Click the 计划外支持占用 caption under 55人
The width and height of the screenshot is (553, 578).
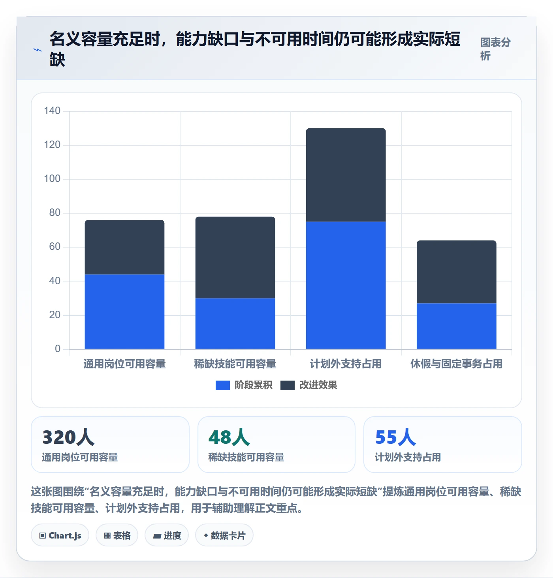408,457
